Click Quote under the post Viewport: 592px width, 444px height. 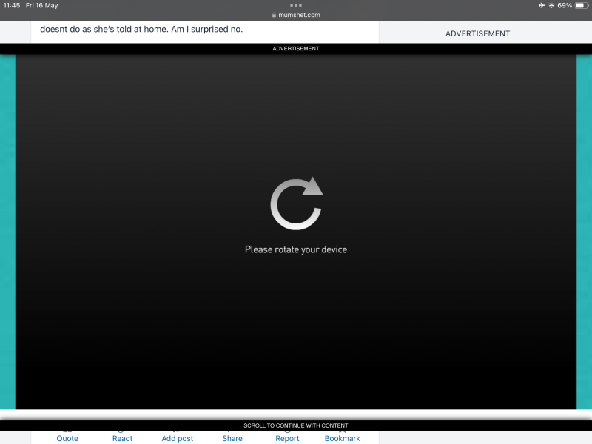[x=67, y=438]
